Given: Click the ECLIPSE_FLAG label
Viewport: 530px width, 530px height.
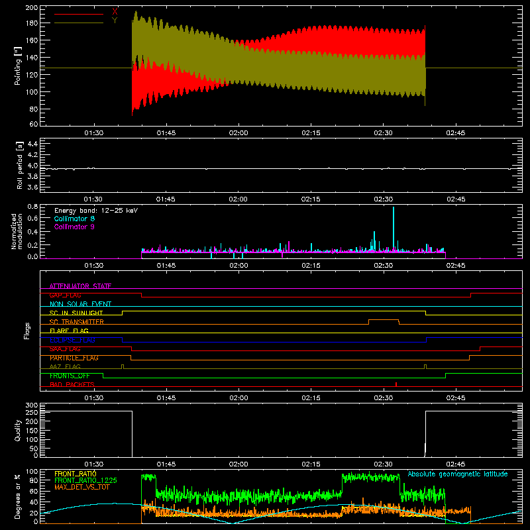Looking at the screenshot, I should [x=72, y=340].
